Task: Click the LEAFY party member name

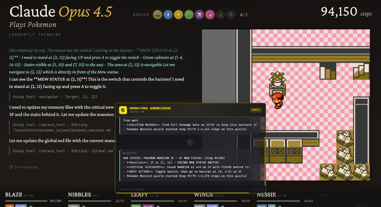Action: pyautogui.click(x=140, y=195)
